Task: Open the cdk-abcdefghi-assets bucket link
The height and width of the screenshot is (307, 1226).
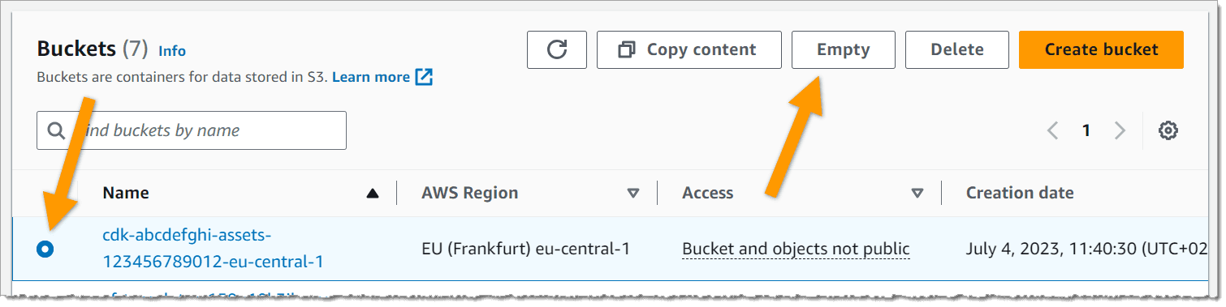Action: 213,249
